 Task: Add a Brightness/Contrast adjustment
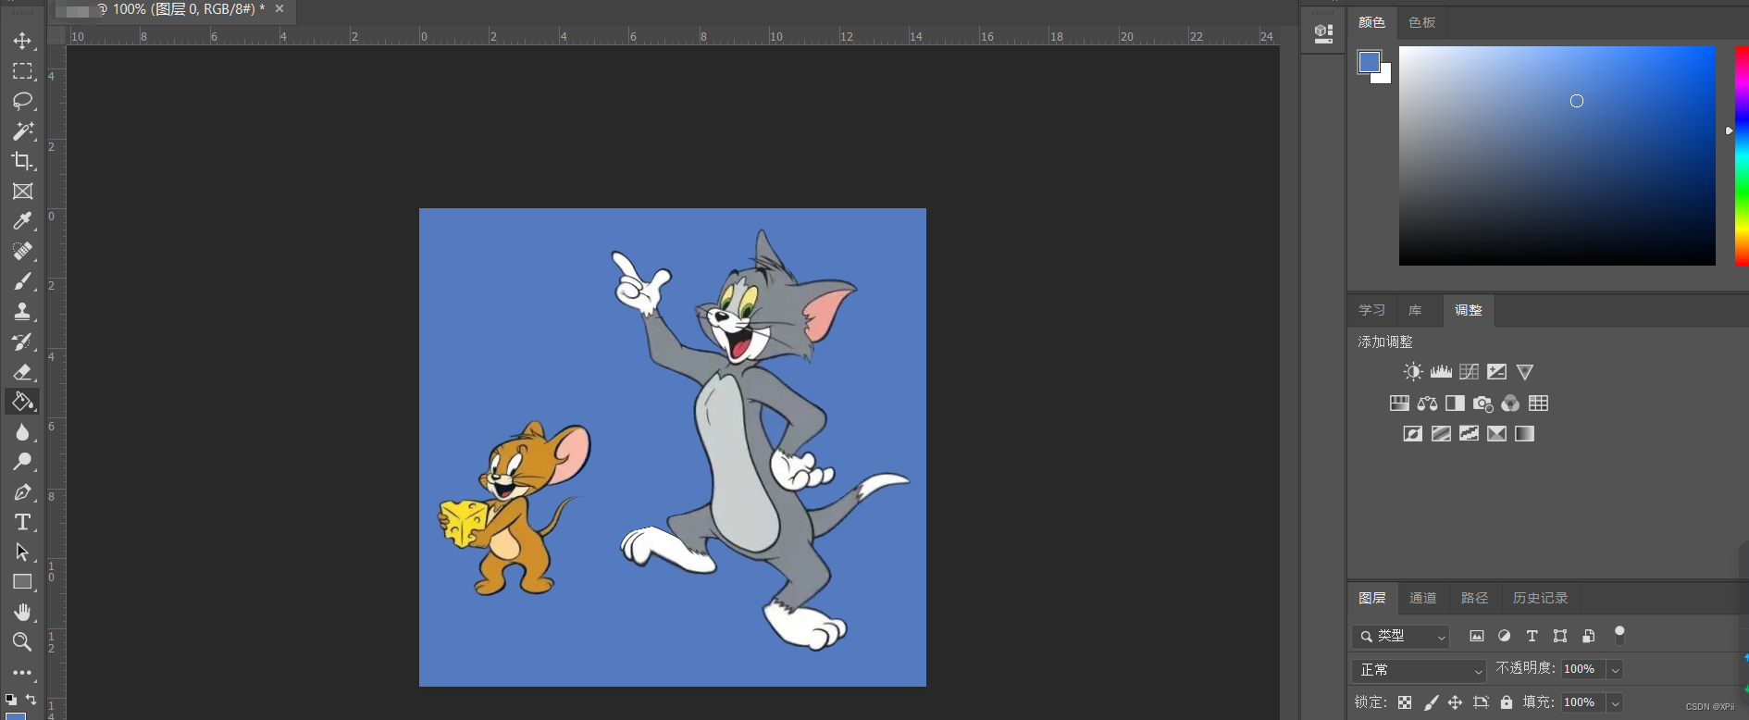[x=1413, y=372]
